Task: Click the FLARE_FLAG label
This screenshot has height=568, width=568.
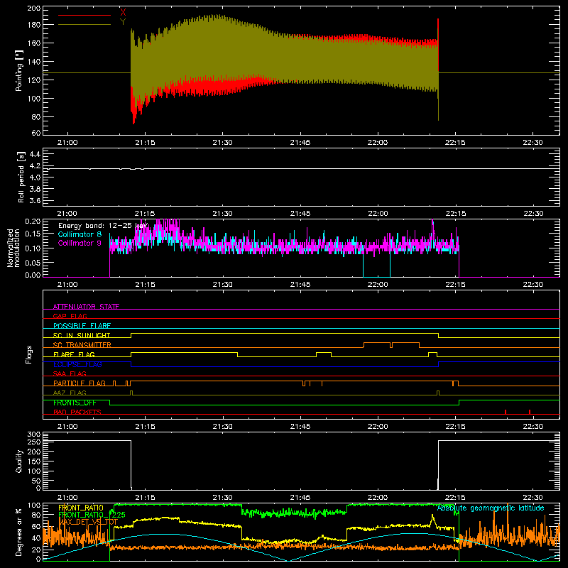Action: (x=74, y=354)
